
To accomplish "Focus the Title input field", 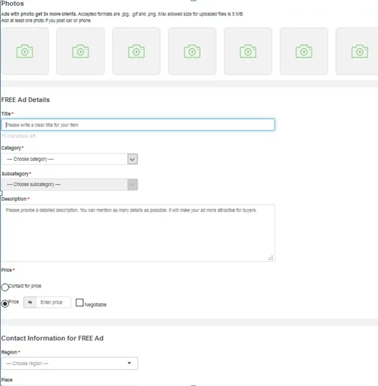I will pos(138,125).
